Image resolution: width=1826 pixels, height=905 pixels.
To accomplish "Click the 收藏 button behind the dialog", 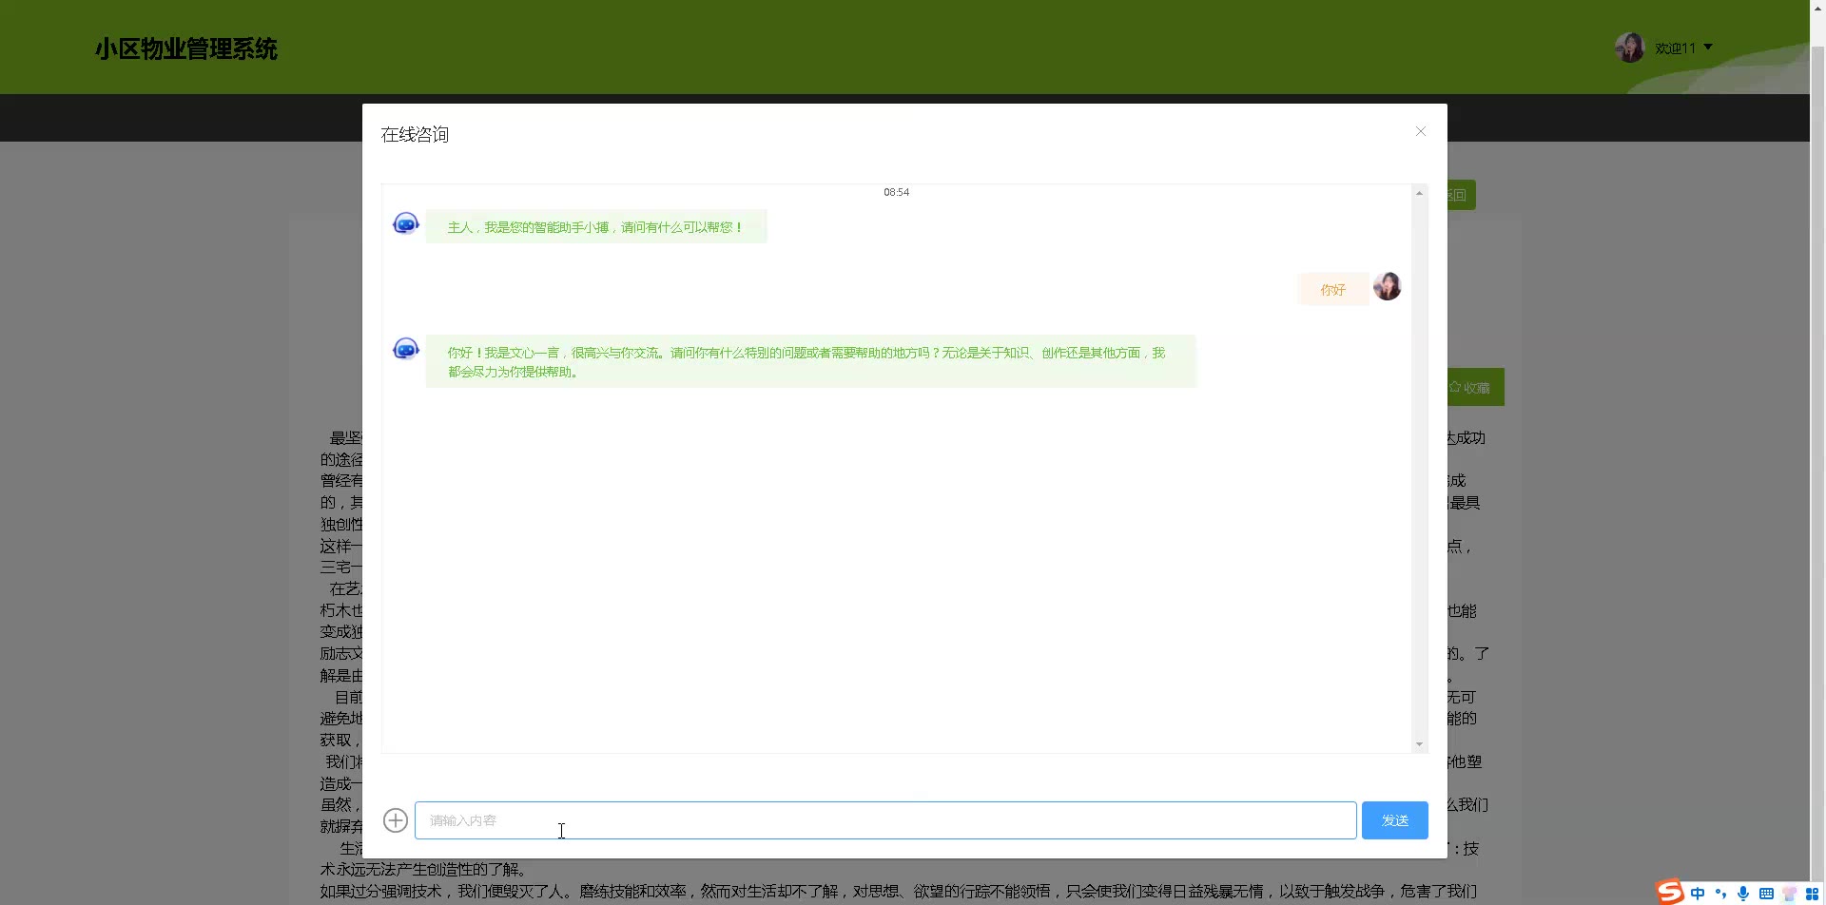I will 1476,387.
